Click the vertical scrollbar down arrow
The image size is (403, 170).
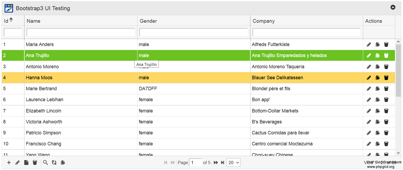(398, 153)
